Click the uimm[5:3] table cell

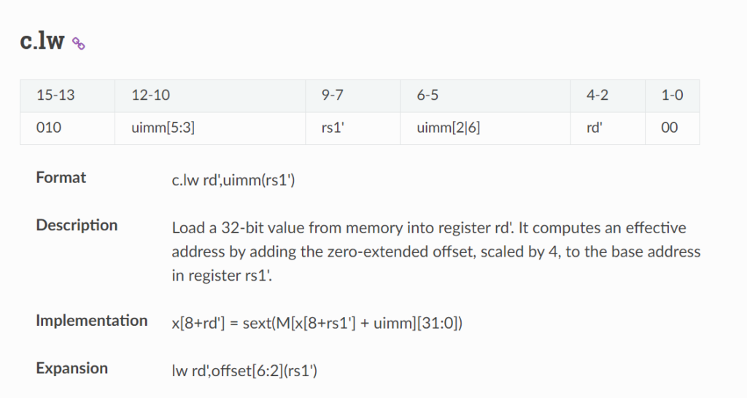210,128
